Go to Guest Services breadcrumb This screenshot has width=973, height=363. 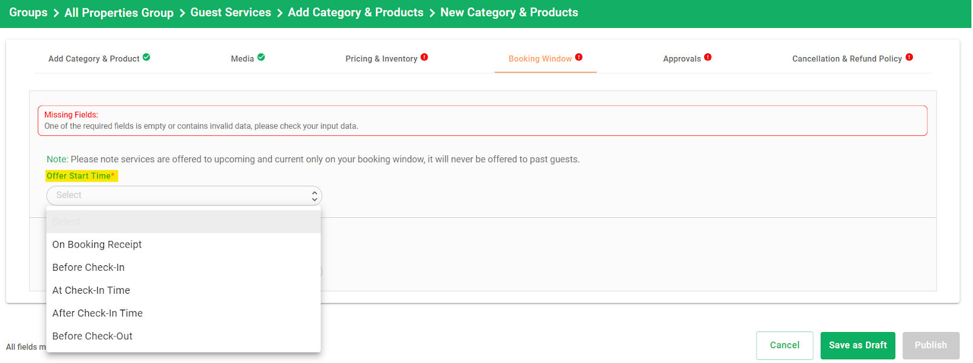point(230,13)
